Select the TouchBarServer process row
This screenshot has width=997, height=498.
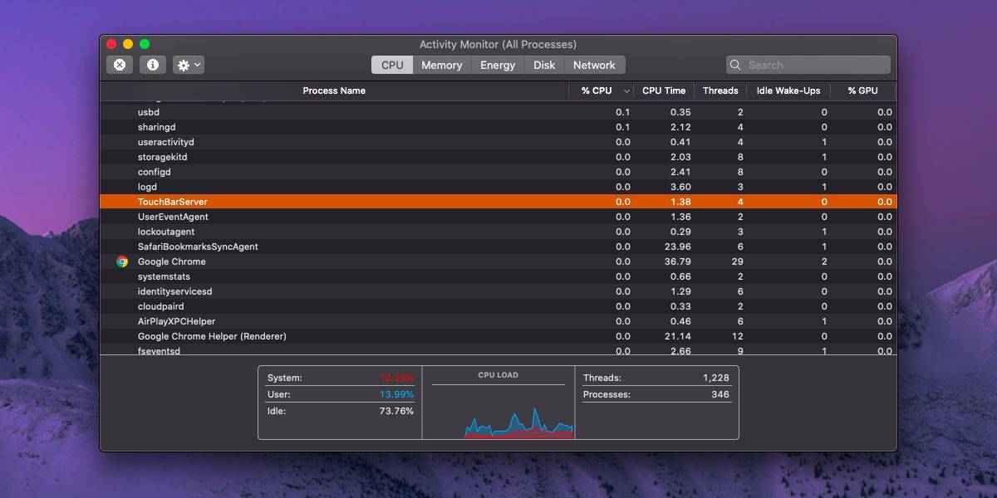pyautogui.click(x=332, y=202)
